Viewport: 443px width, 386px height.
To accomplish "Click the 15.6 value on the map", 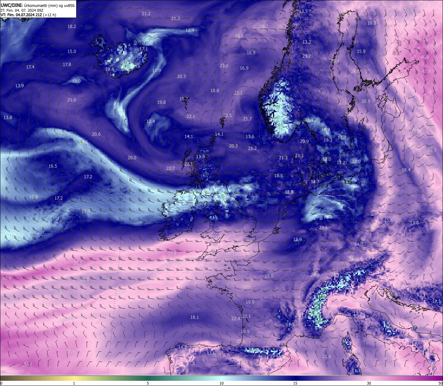I will [x=388, y=220].
